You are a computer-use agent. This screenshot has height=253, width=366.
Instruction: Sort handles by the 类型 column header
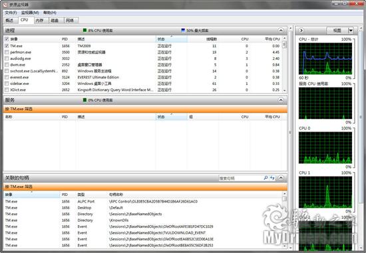91,195
